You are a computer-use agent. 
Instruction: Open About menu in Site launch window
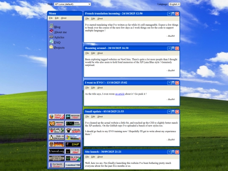tap(100, 157)
